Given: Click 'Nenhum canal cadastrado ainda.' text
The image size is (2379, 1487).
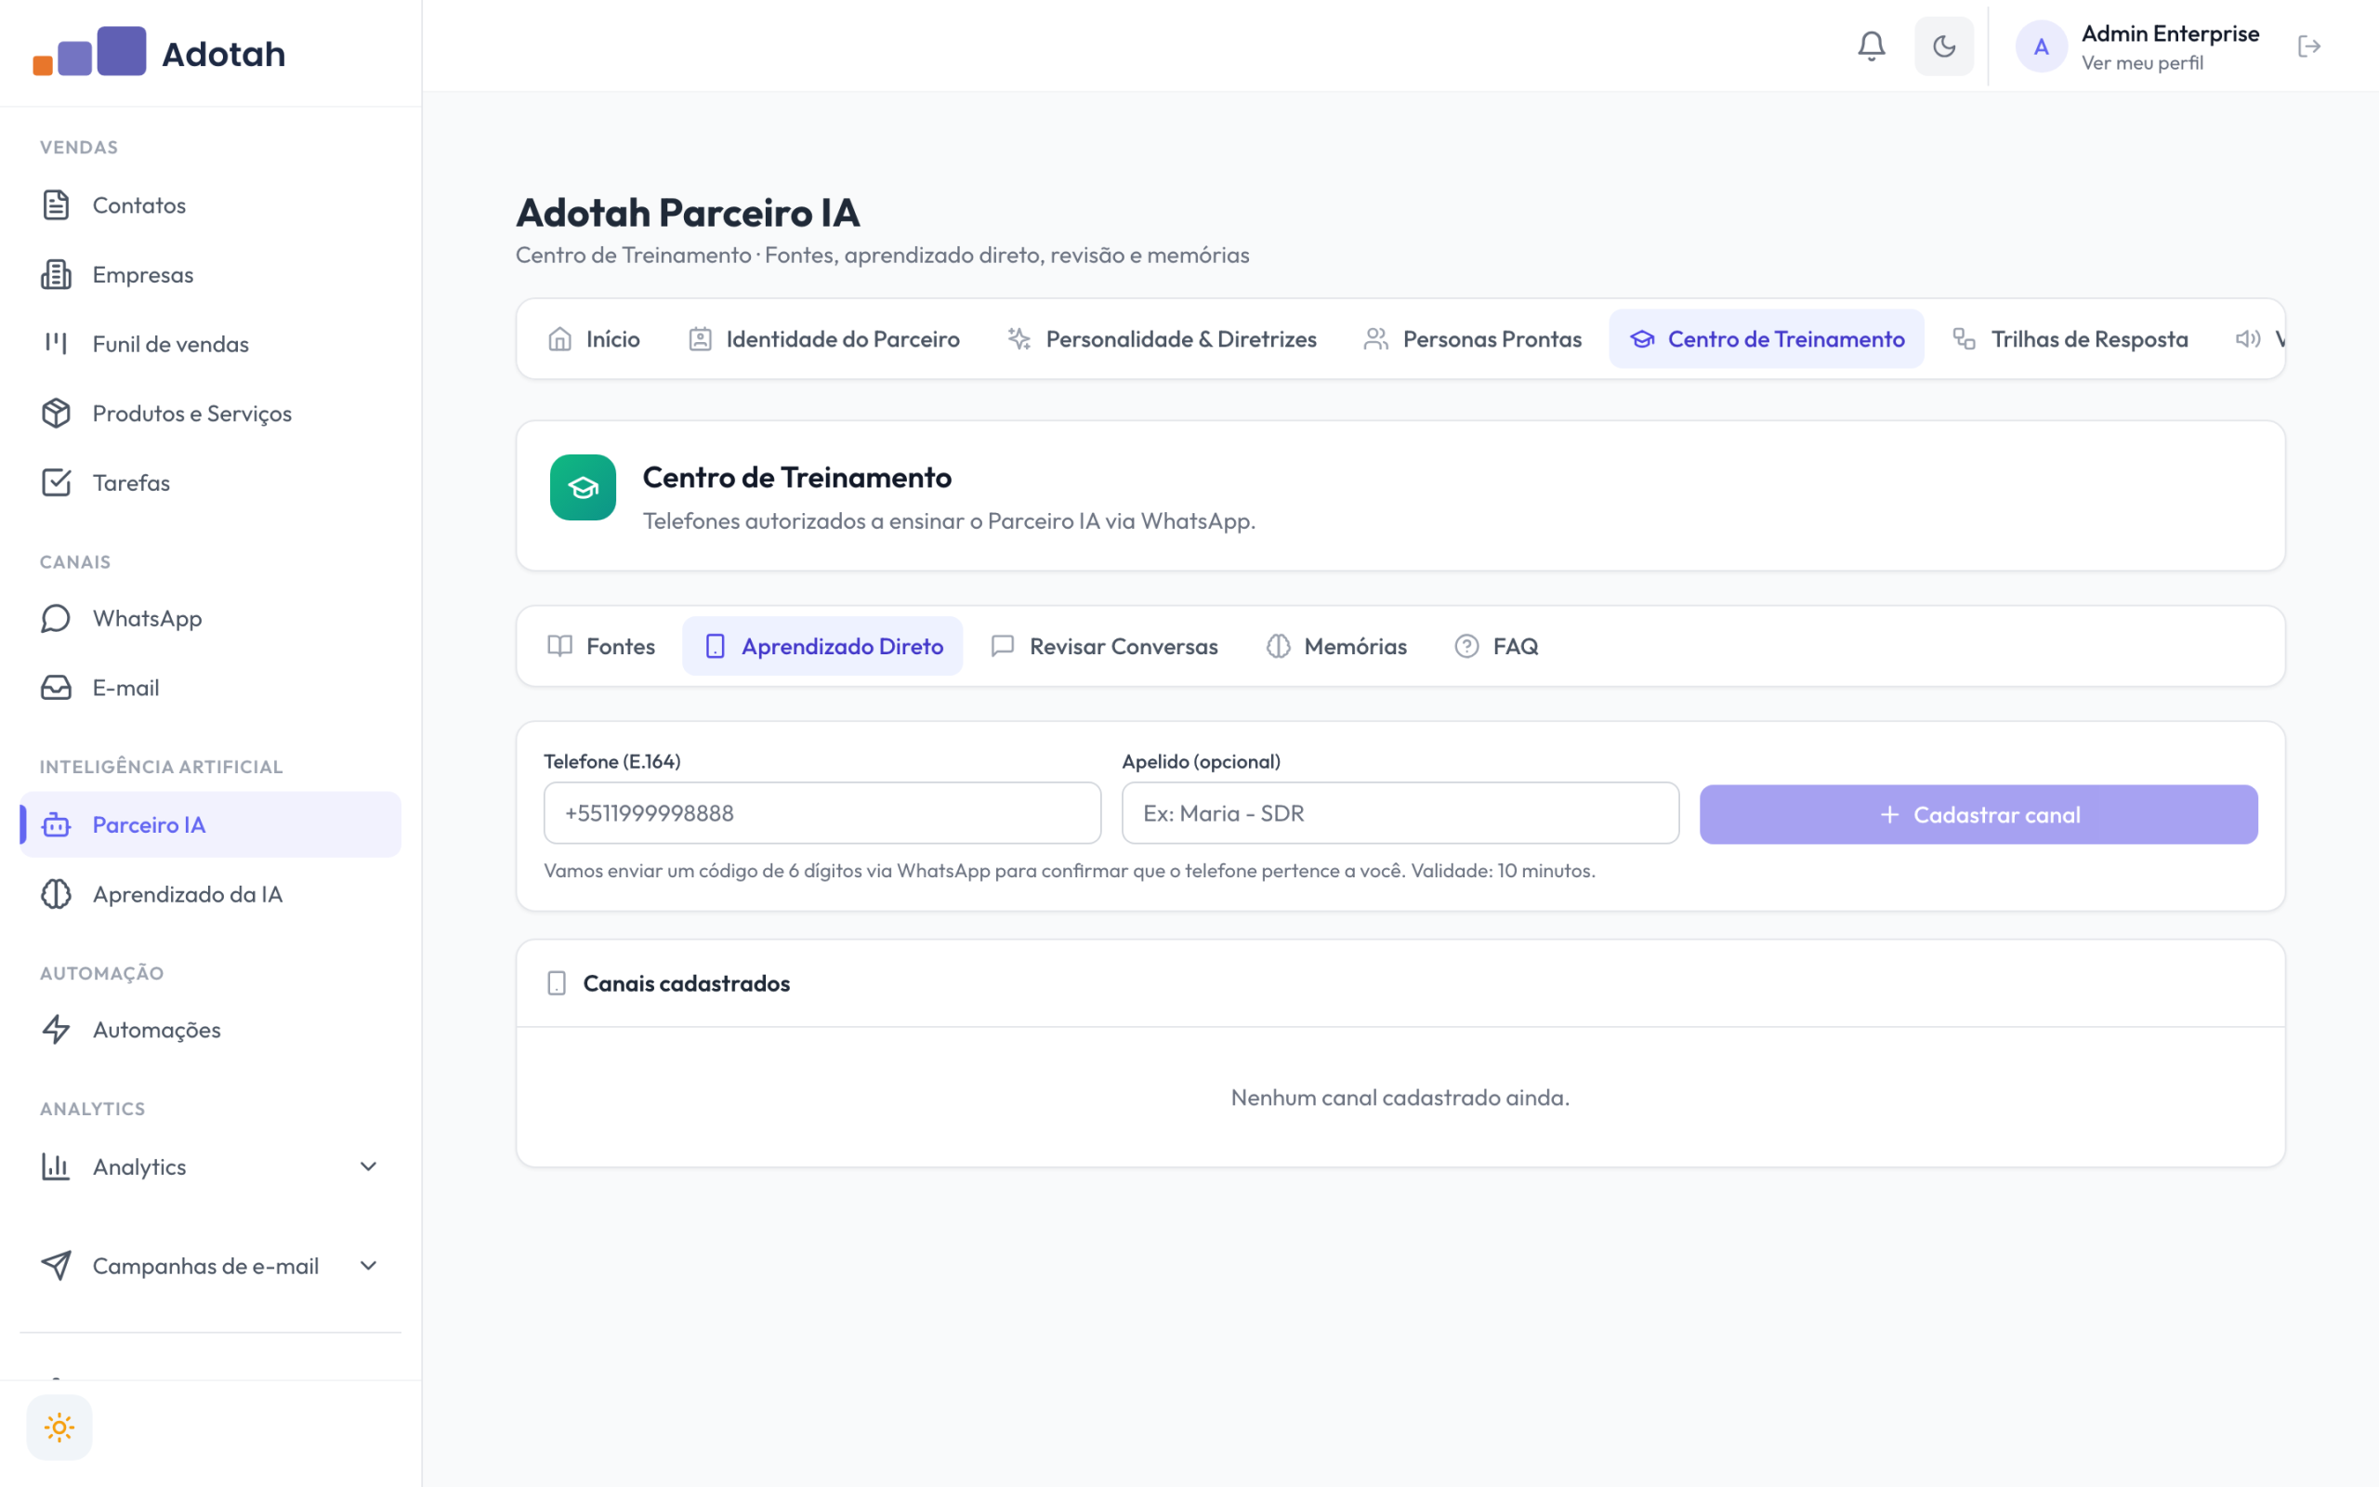Looking at the screenshot, I should point(1400,1098).
